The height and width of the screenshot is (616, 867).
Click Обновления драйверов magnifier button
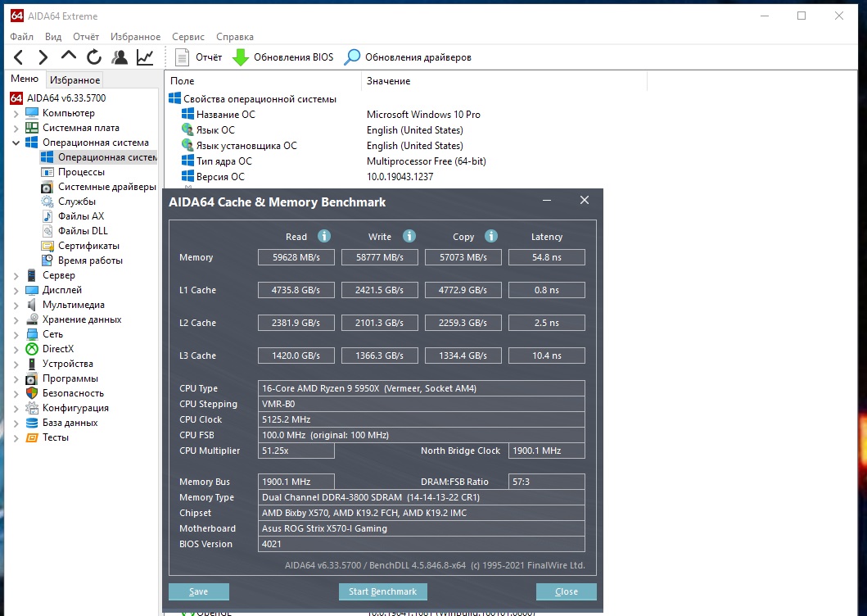(x=408, y=57)
